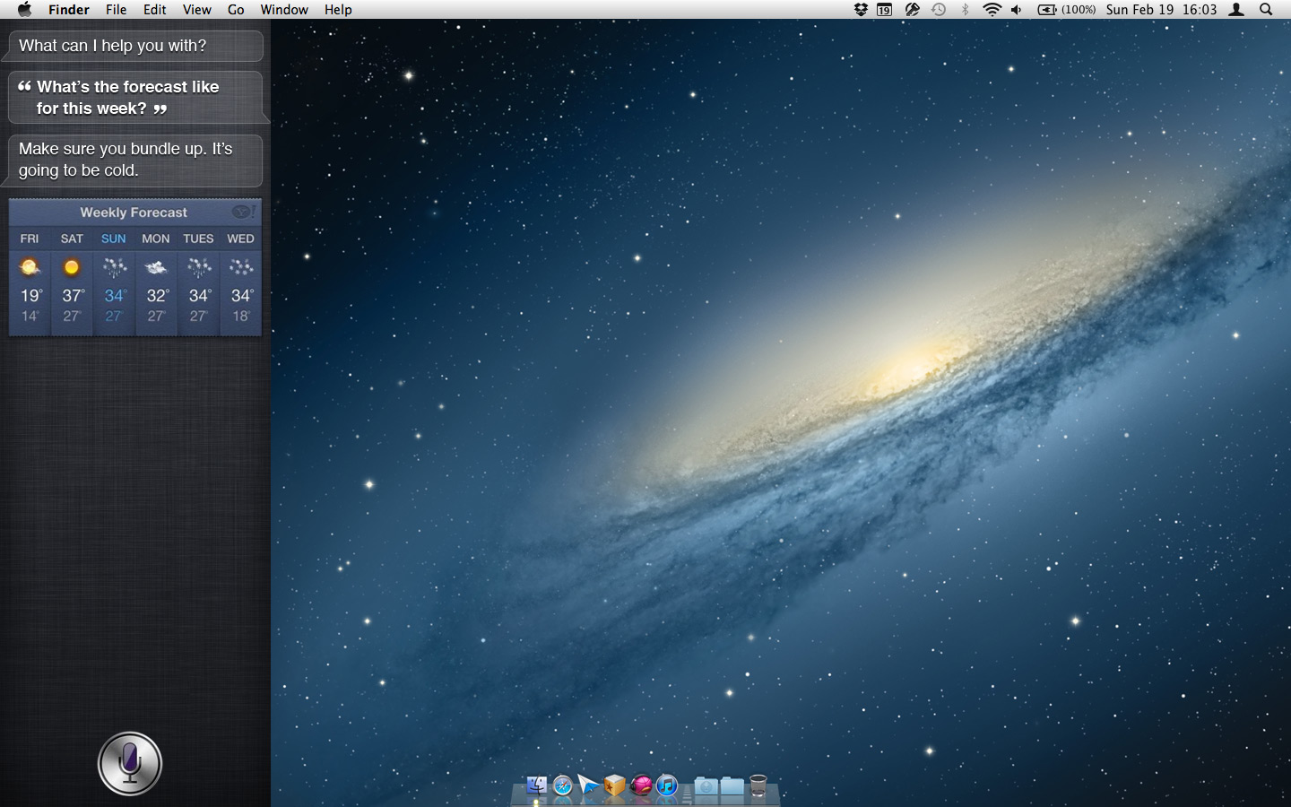Click the Sun Feb 19 16:03 clock

point(1161,10)
